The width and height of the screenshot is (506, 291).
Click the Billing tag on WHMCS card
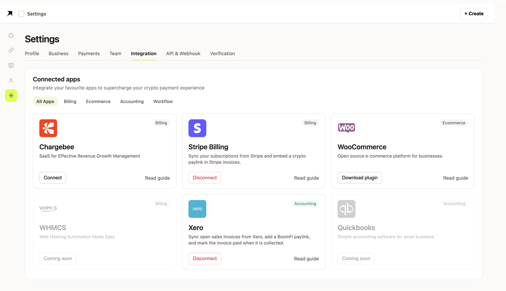tap(161, 204)
